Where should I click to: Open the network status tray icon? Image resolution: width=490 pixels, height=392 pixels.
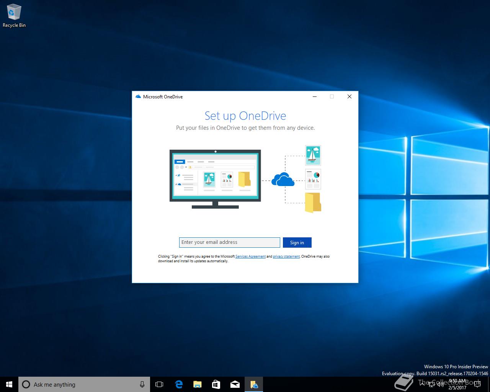(431, 384)
